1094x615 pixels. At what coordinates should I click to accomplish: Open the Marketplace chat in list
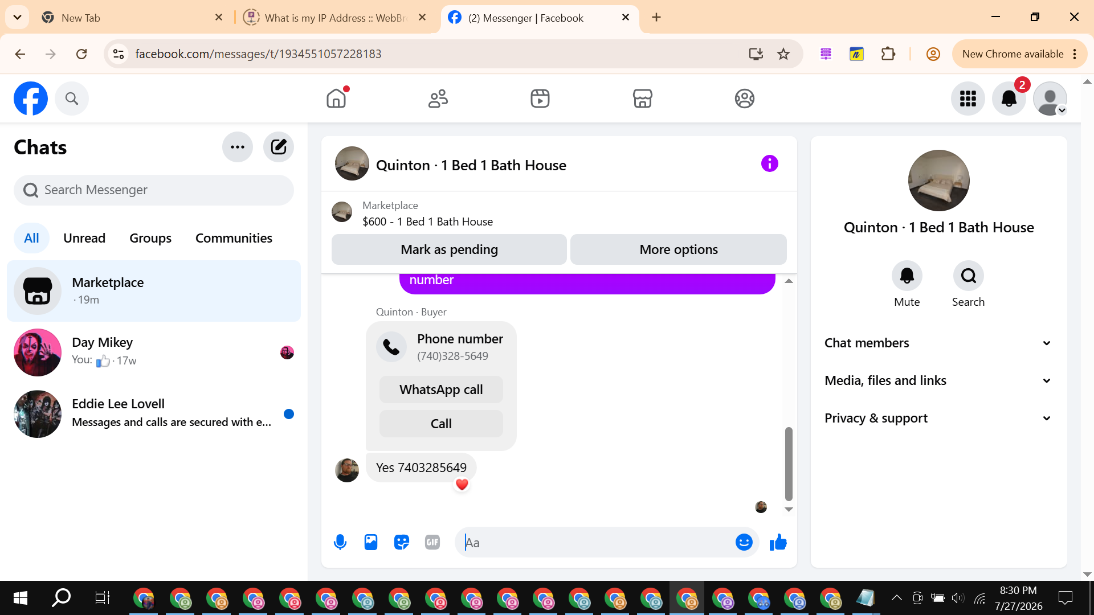click(154, 291)
